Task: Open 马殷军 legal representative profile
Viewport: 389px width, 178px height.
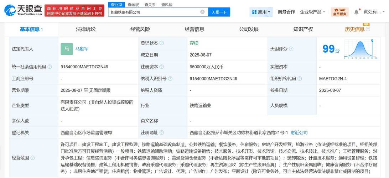Action: pyautogui.click(x=82, y=49)
